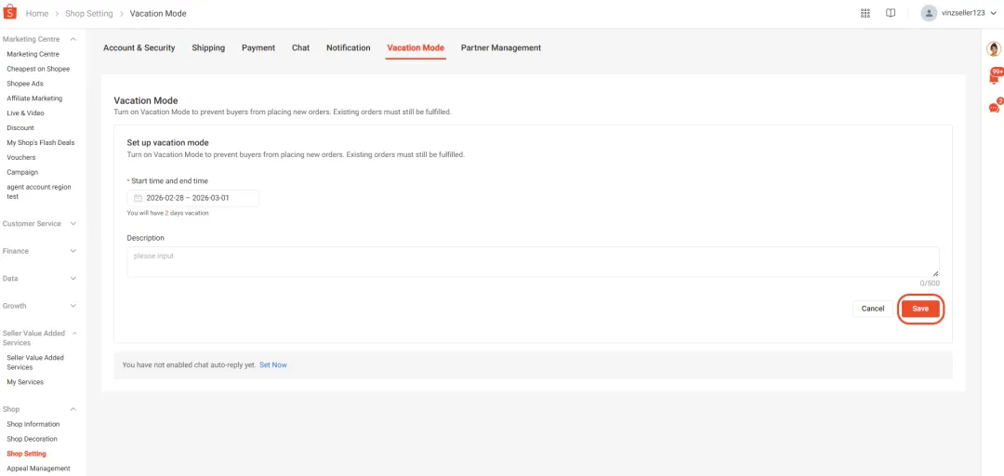
Task: Click the Cancel button
Action: coord(873,309)
